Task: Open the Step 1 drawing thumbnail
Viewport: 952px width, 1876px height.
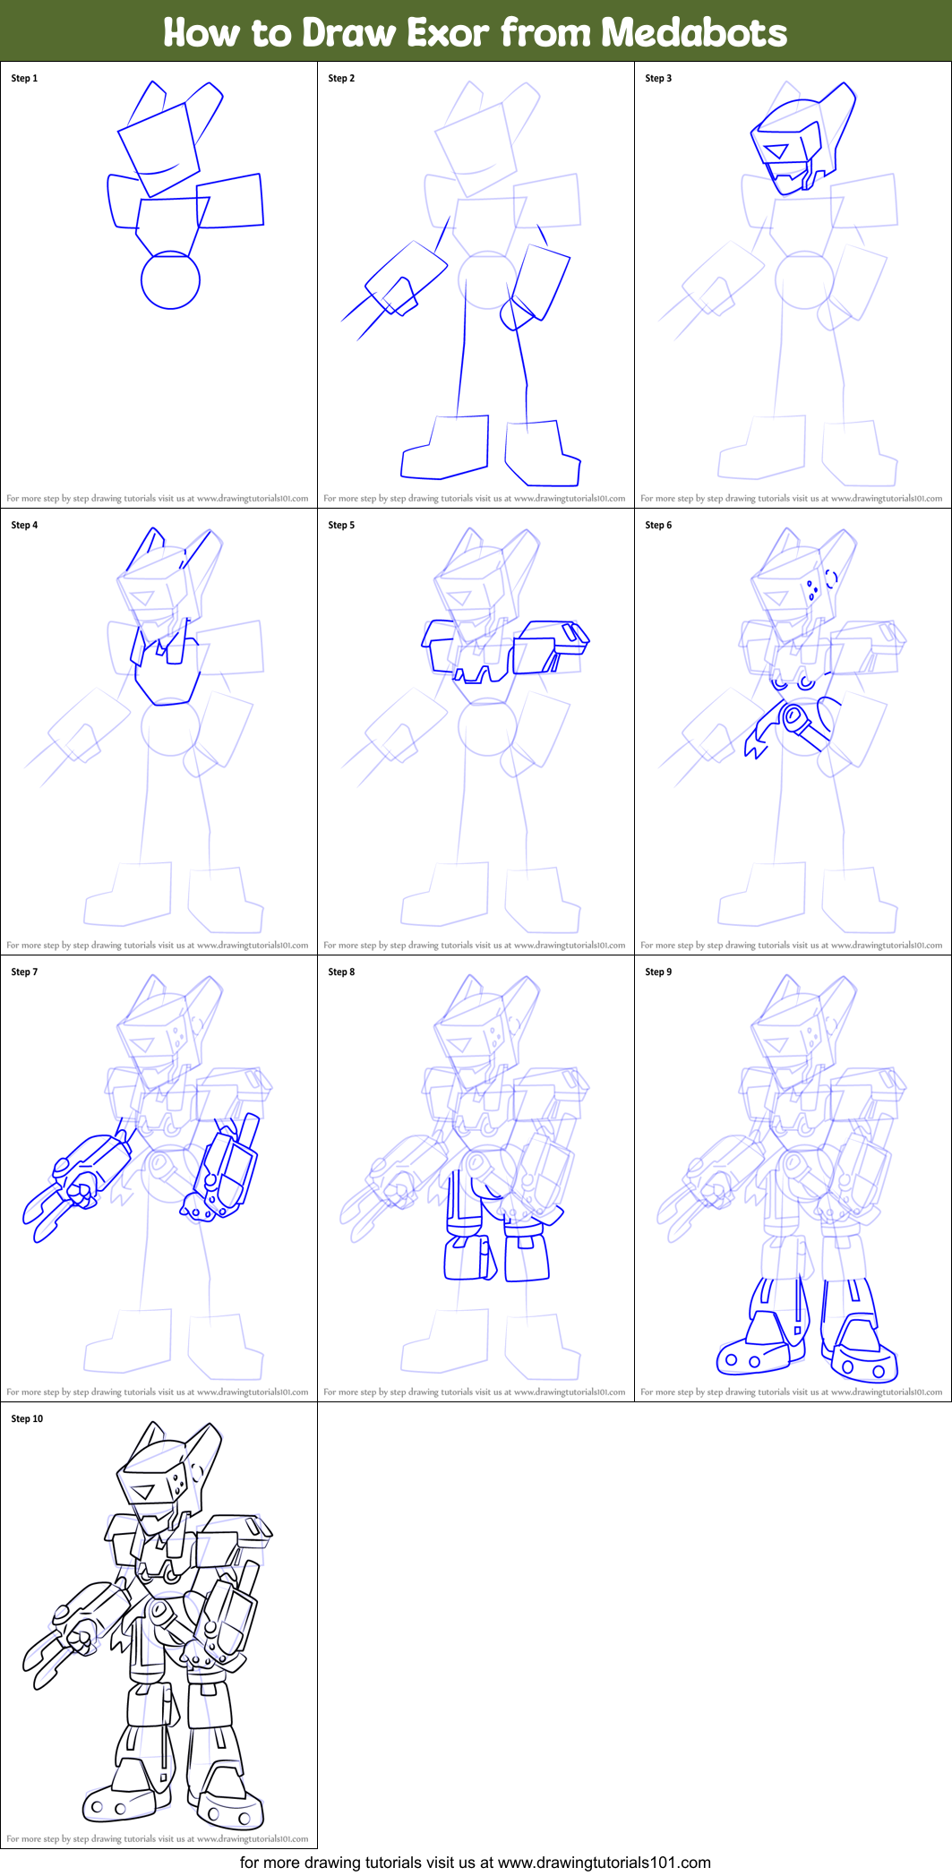Action: click(x=159, y=285)
